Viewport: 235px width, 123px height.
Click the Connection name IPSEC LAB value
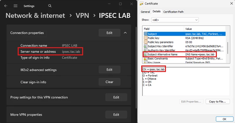(69, 45)
